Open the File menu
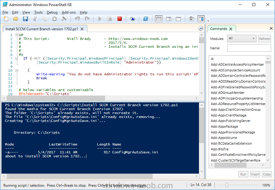This screenshot has width=275, height=190. (5, 12)
